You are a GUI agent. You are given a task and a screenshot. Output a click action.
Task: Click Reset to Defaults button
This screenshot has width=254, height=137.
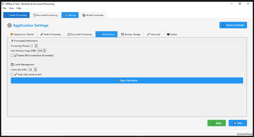click(x=233, y=25)
